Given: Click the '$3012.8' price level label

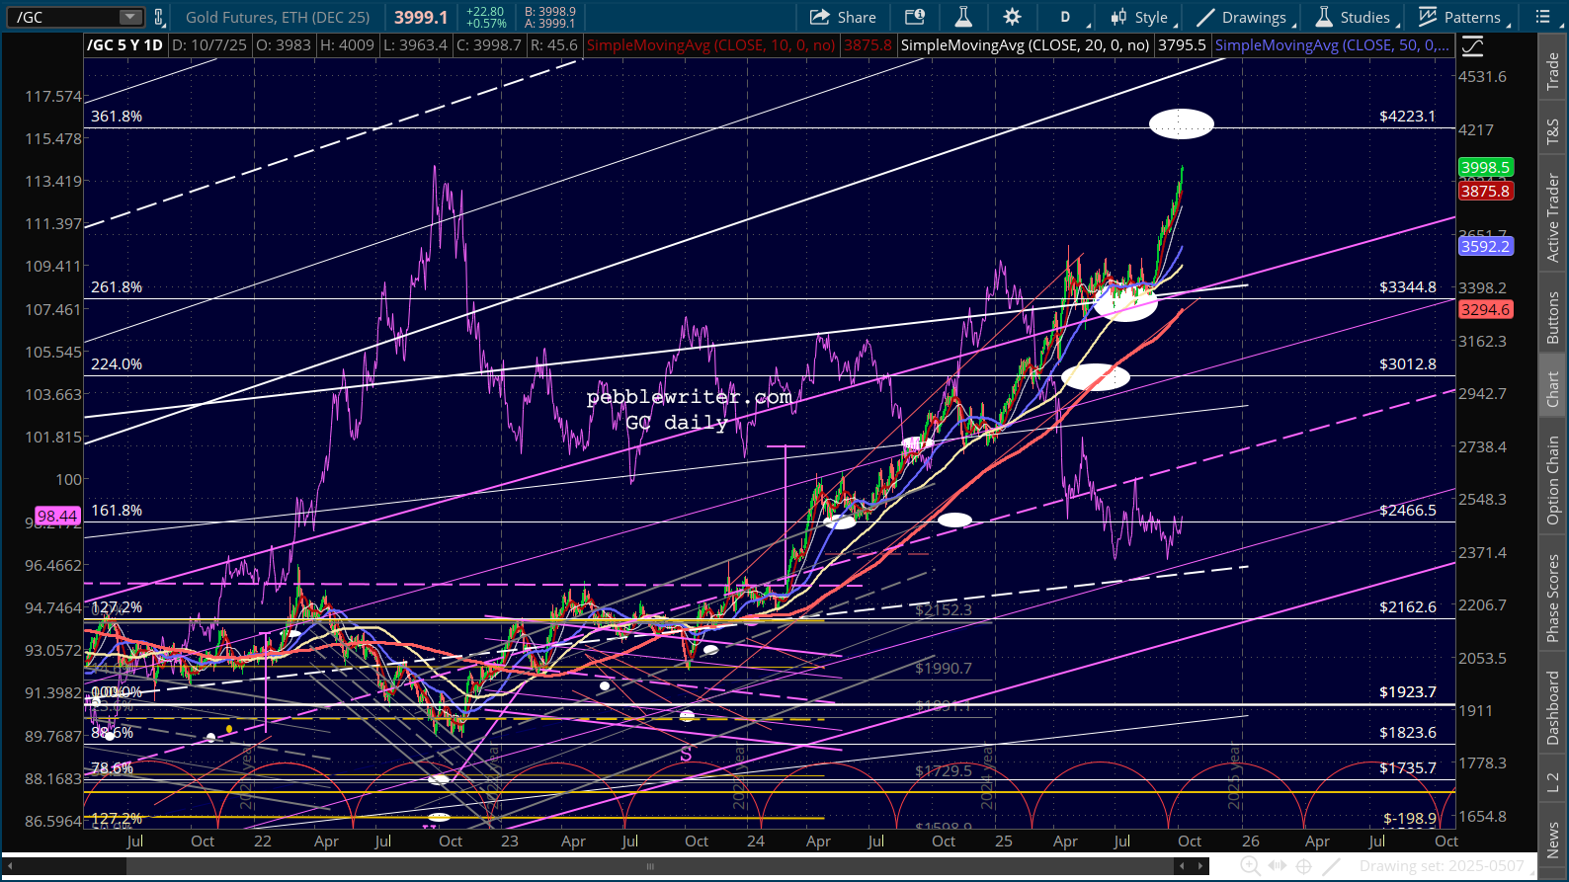Looking at the screenshot, I should click(1408, 364).
